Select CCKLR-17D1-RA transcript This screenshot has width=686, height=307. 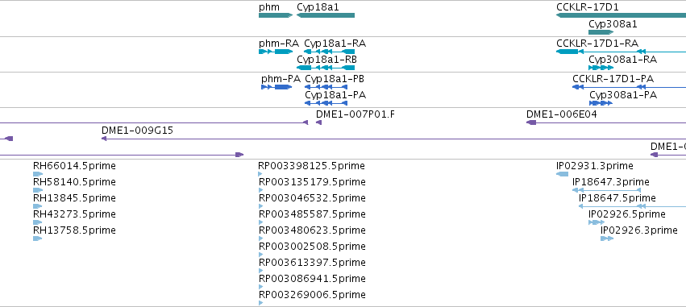621,52
